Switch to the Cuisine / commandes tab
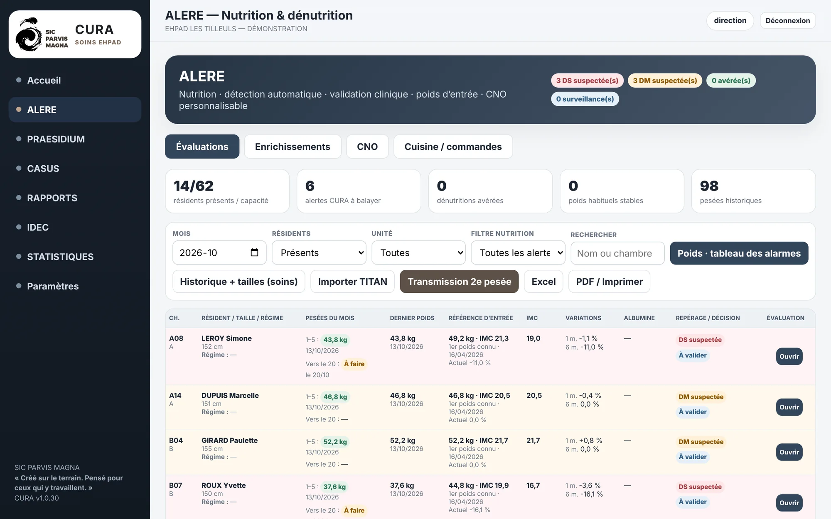The height and width of the screenshot is (519, 831). click(x=453, y=147)
